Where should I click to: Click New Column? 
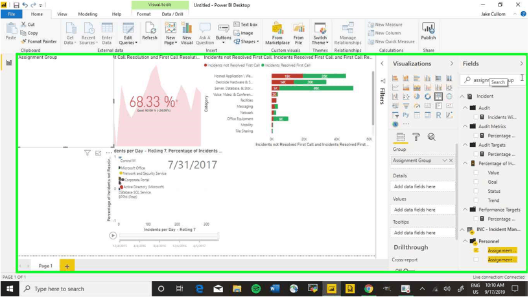tap(384, 33)
